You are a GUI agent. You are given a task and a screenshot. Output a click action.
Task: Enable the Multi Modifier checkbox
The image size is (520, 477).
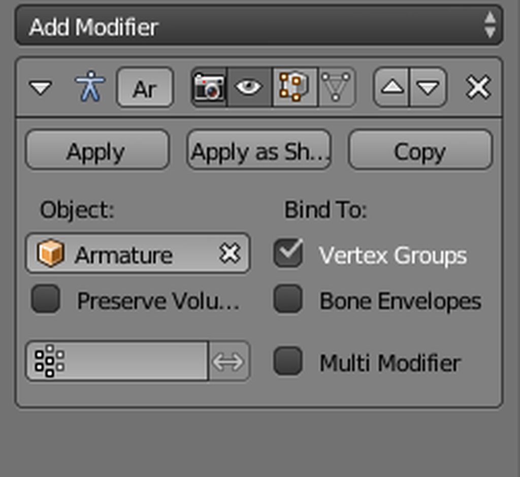tap(288, 361)
